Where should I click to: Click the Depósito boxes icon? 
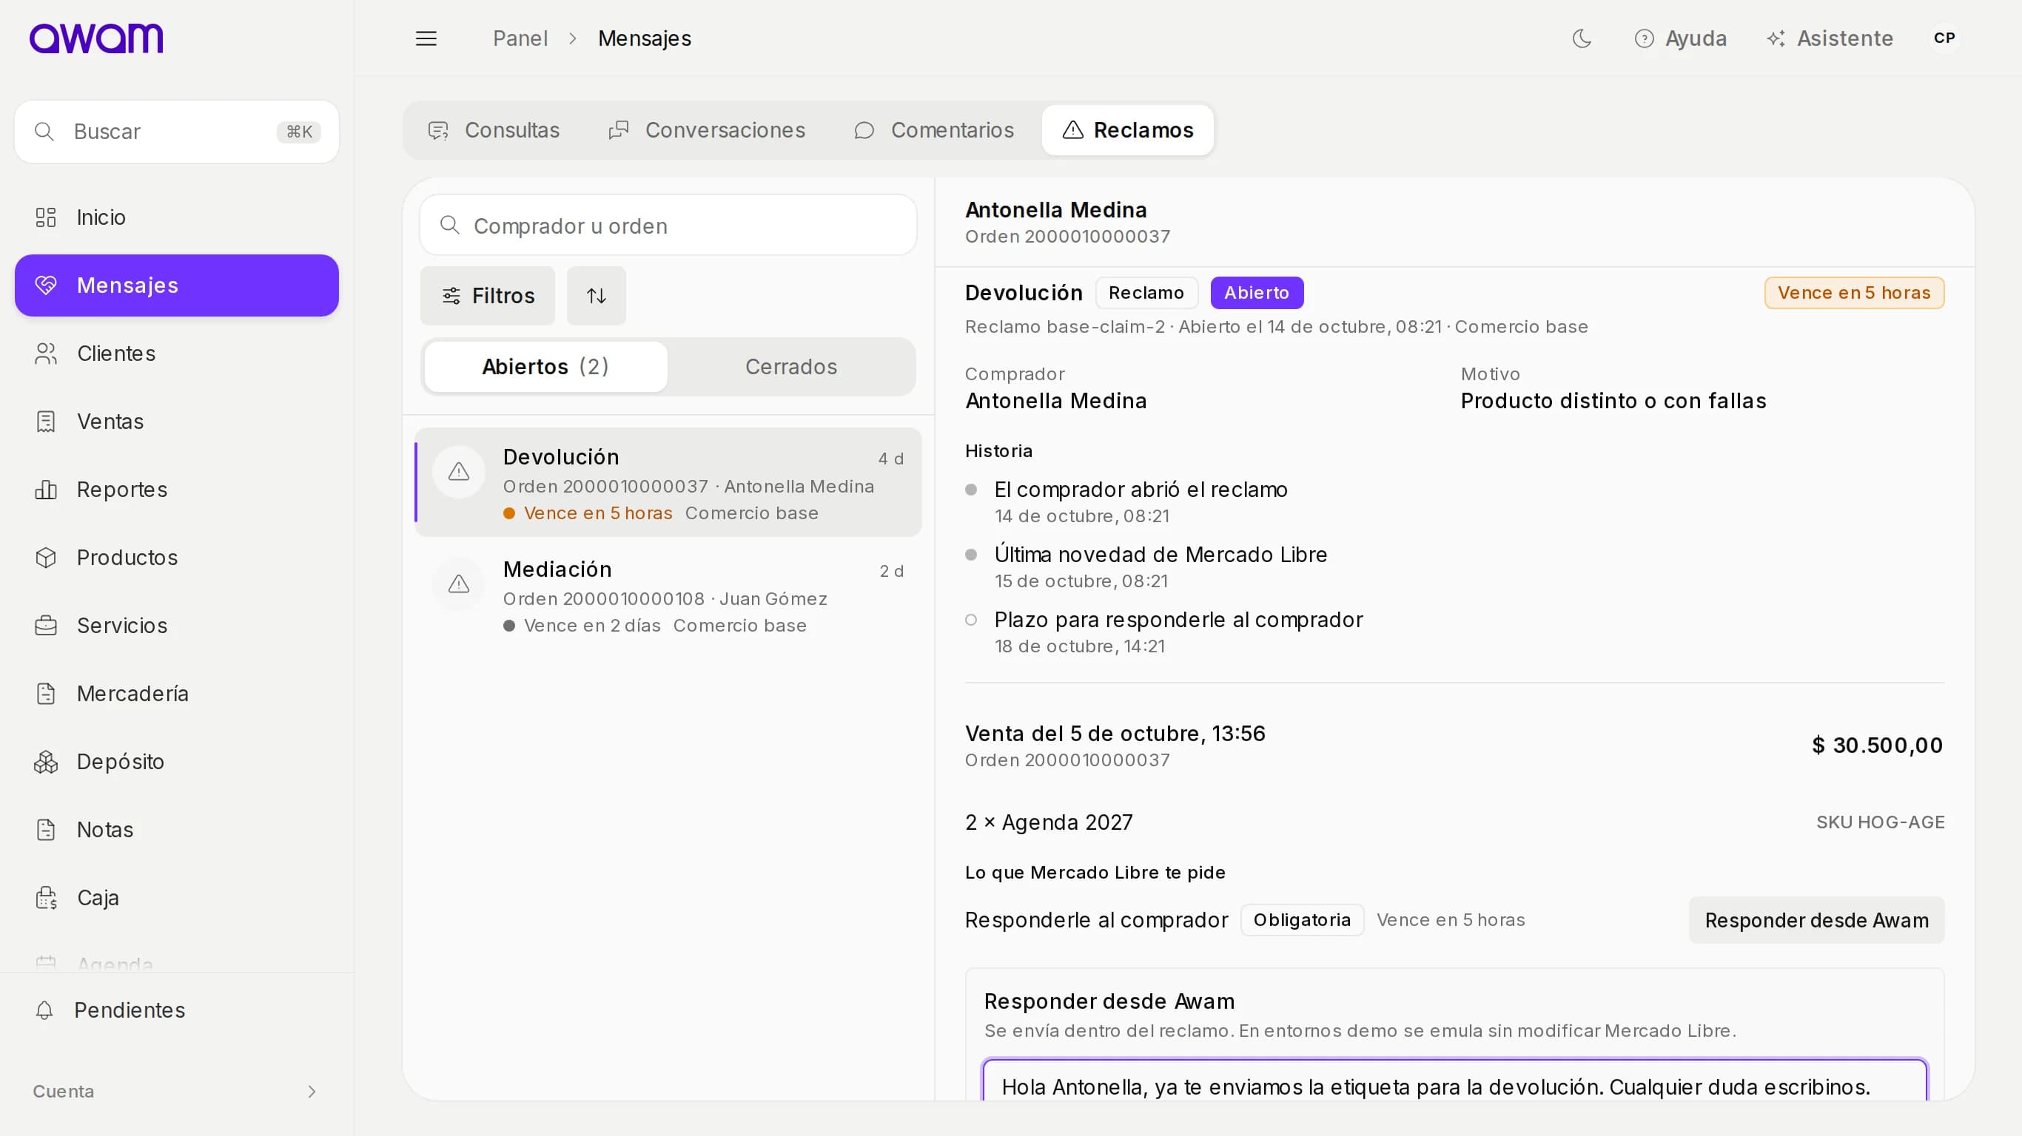[x=46, y=761]
